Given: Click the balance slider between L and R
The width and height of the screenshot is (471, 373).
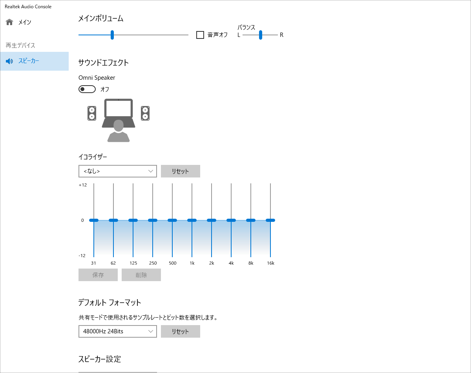Looking at the screenshot, I should coord(260,35).
